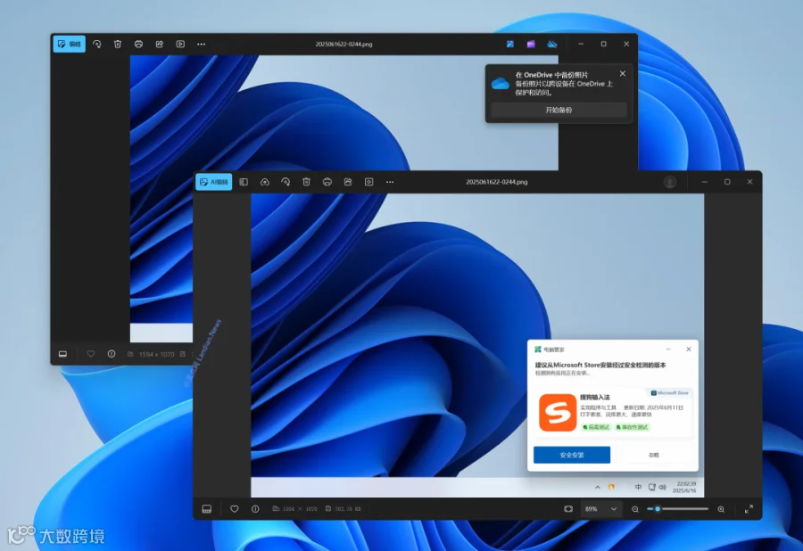Screen dimensions: 803x551
Task: Enter full screen with the expand arrows icon
Action: click(x=749, y=509)
